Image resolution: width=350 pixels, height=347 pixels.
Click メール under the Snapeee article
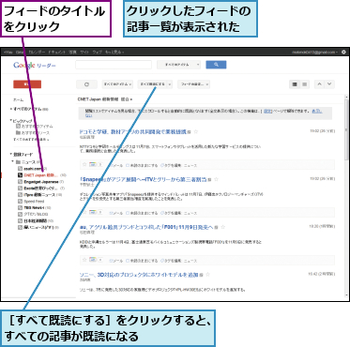pos(117,213)
